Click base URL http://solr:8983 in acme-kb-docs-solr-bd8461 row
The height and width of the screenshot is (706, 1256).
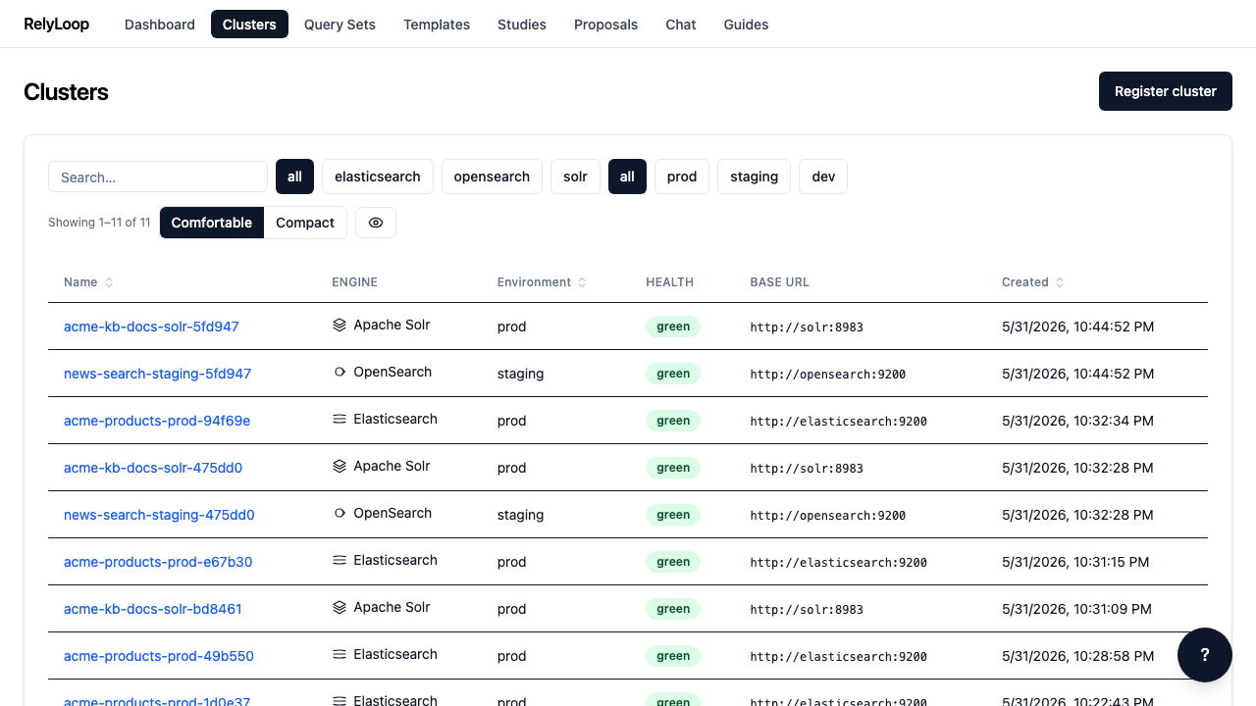pyautogui.click(x=807, y=610)
